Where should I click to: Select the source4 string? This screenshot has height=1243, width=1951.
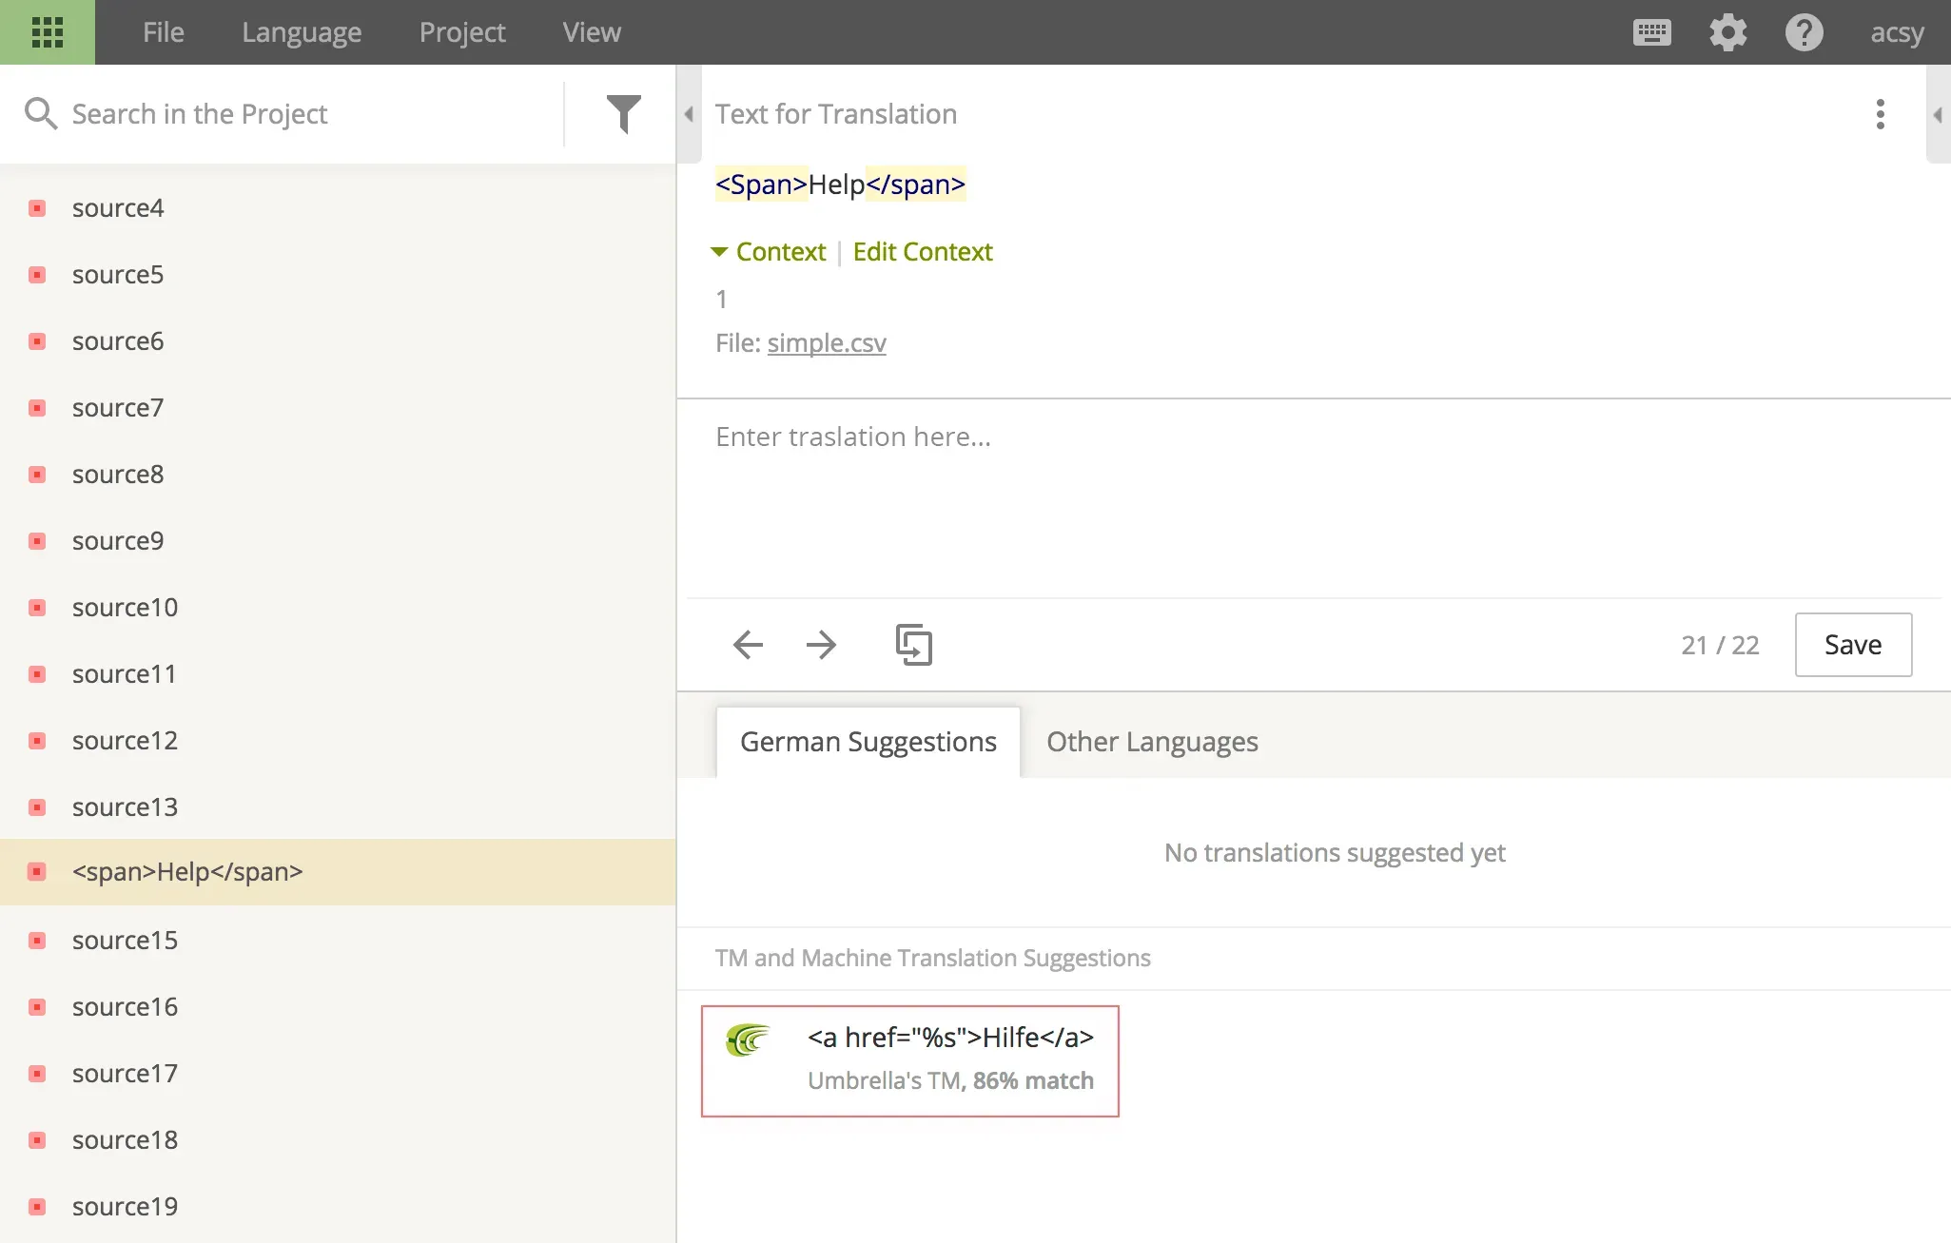338,207
